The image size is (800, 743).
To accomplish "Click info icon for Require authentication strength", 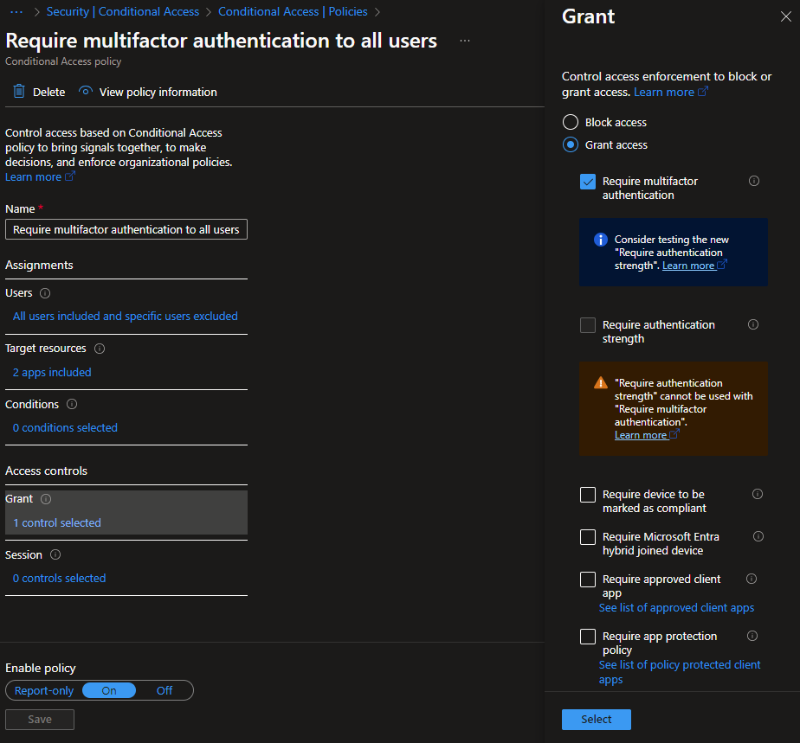I will (x=753, y=324).
